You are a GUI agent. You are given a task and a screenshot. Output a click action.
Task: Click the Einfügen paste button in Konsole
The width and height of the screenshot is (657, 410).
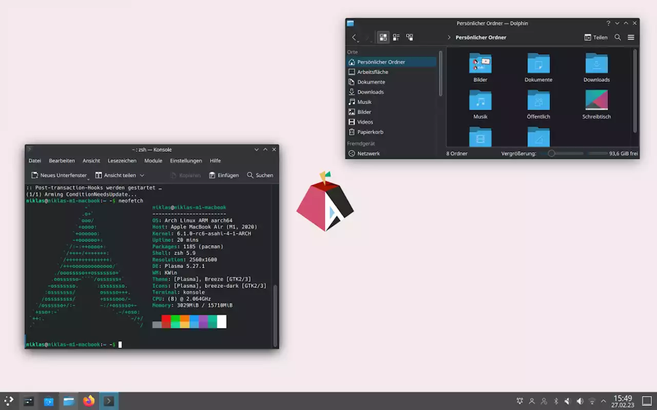[224, 175]
